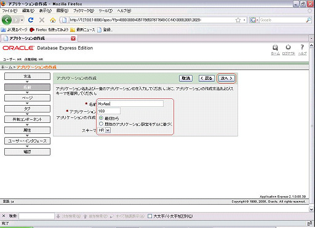Click the application ID field containing 100
315x228 pixels.
click(x=109, y=111)
